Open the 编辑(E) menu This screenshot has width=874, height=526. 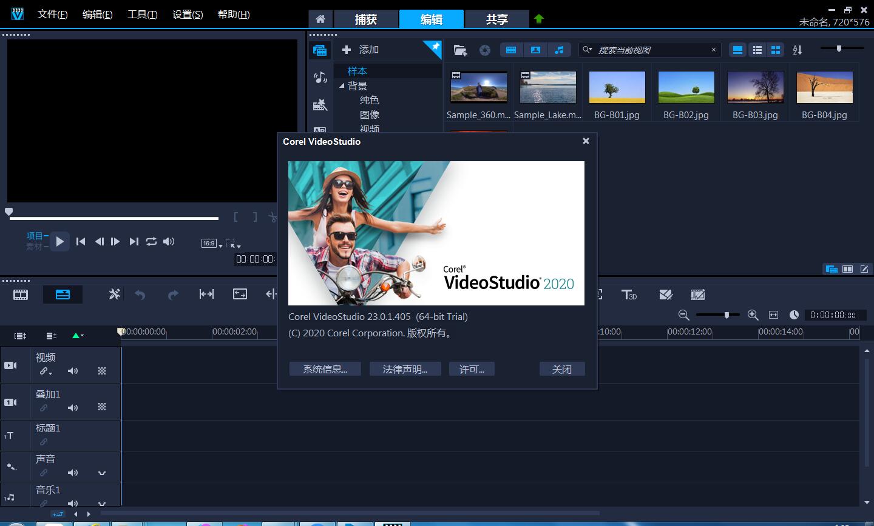(98, 15)
